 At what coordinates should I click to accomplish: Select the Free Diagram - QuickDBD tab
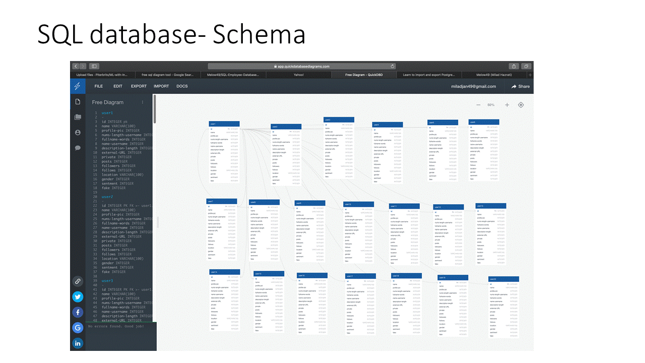click(x=364, y=75)
